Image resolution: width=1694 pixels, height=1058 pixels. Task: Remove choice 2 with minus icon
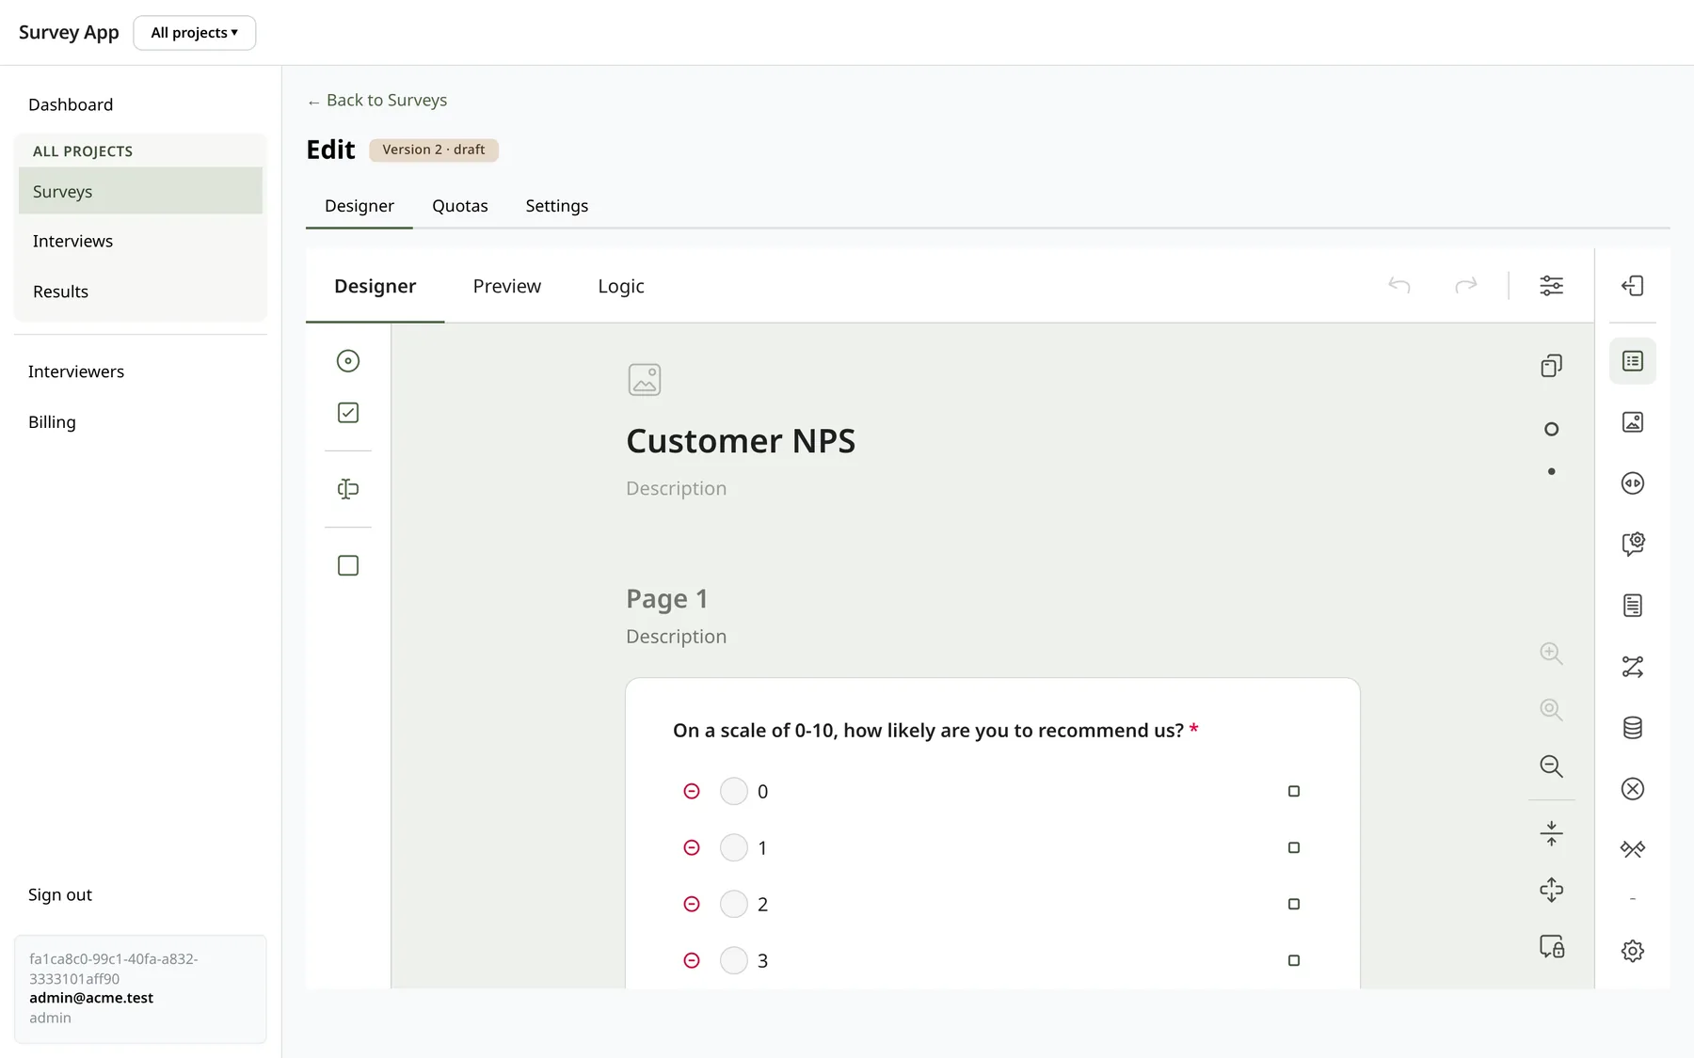(692, 905)
